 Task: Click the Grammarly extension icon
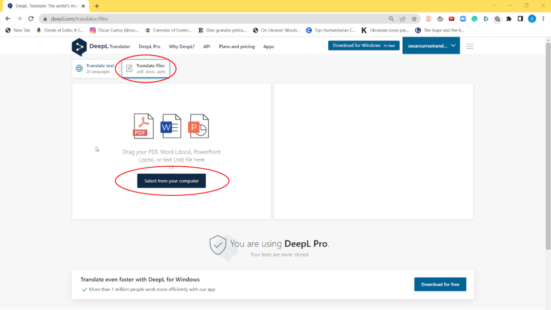pyautogui.click(x=474, y=19)
